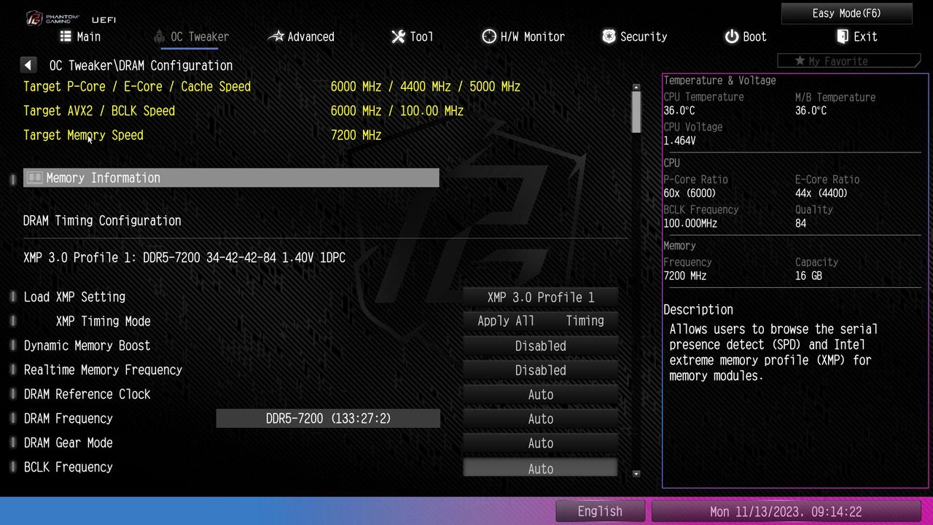The image size is (933, 525).
Task: Change language with the English button
Action: pyautogui.click(x=600, y=511)
